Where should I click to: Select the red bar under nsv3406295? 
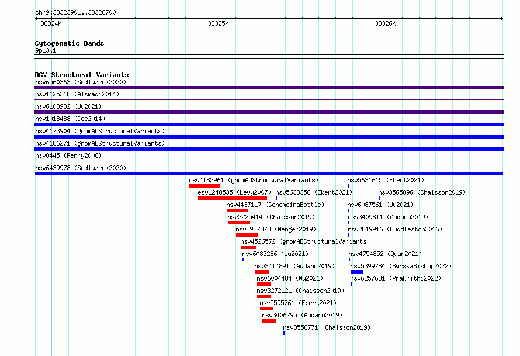pos(269,321)
